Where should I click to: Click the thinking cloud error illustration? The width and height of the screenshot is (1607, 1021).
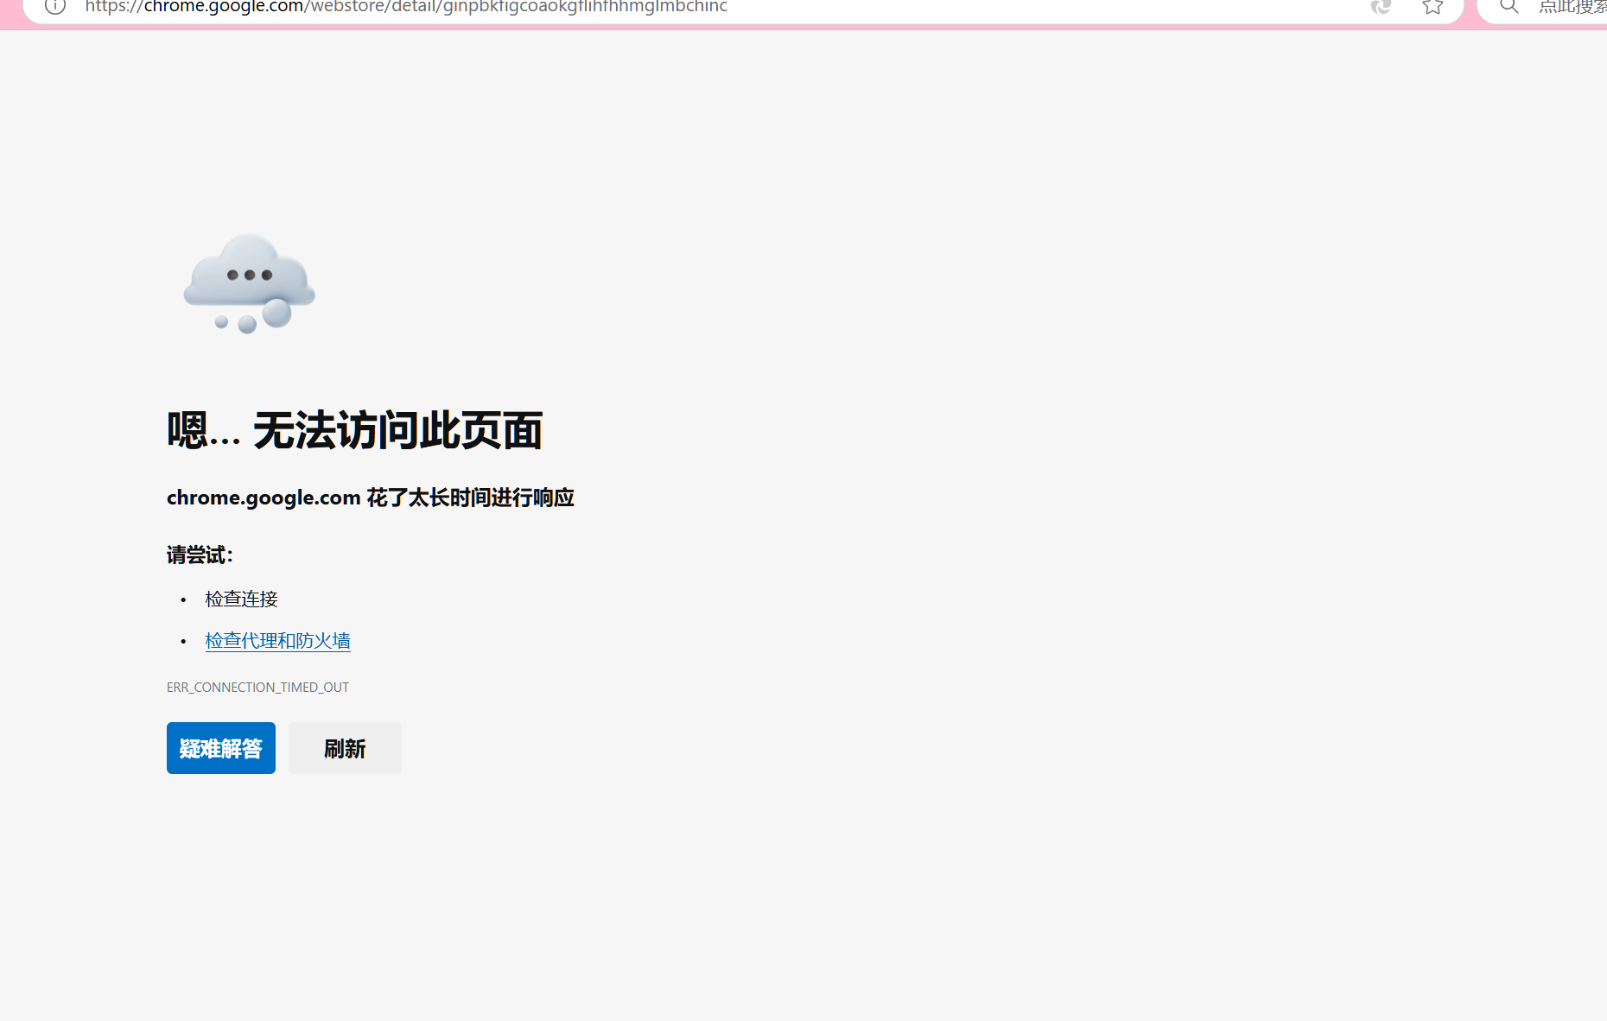(249, 282)
